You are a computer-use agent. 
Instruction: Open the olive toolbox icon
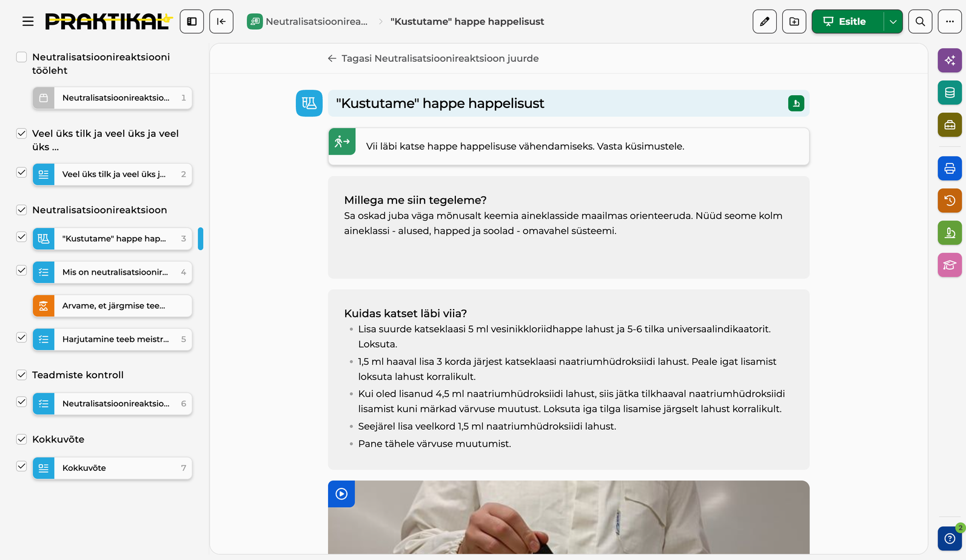click(950, 125)
